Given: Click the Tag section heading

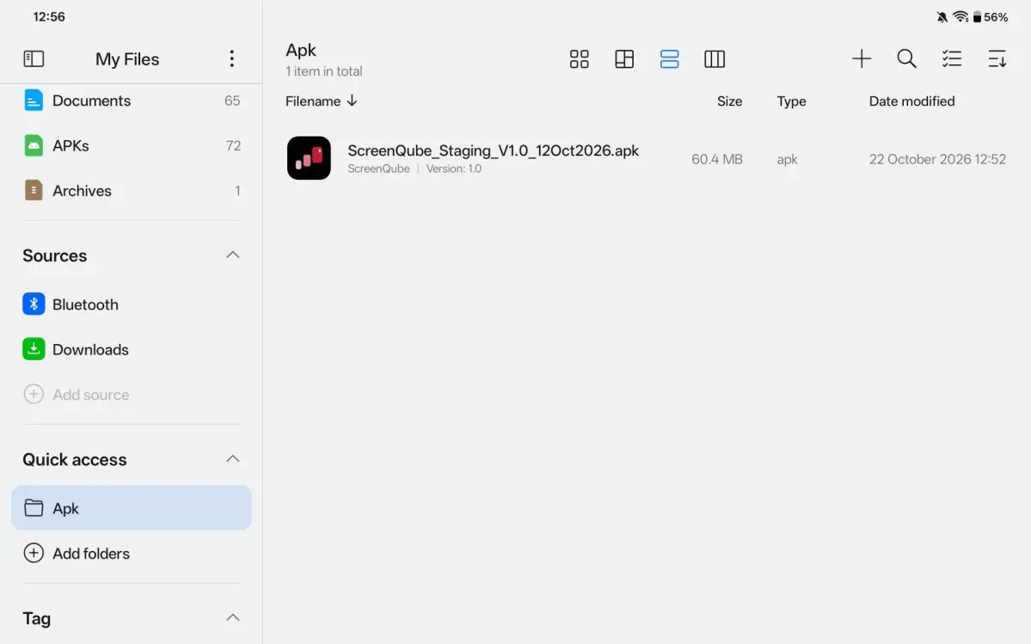Looking at the screenshot, I should pyautogui.click(x=36, y=618).
